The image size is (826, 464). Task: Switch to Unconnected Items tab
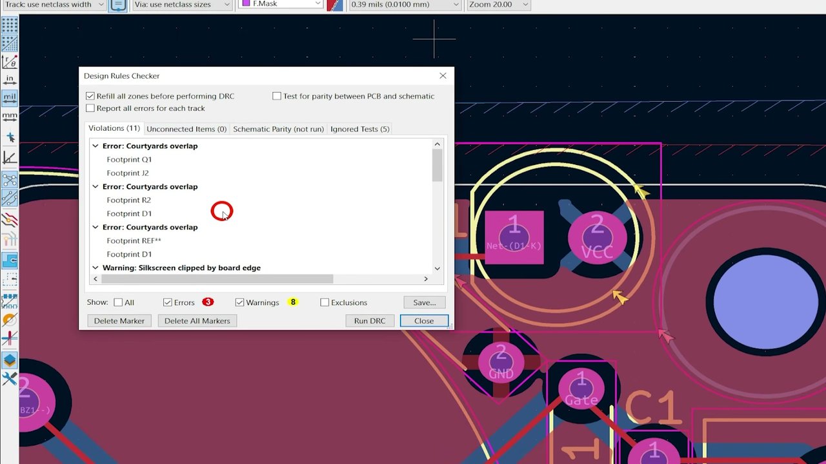point(186,129)
